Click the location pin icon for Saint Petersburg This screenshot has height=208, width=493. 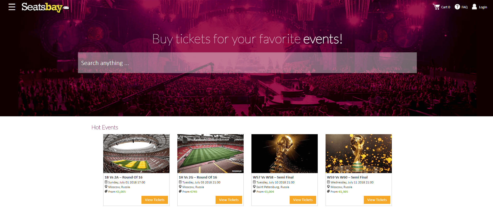(254, 187)
